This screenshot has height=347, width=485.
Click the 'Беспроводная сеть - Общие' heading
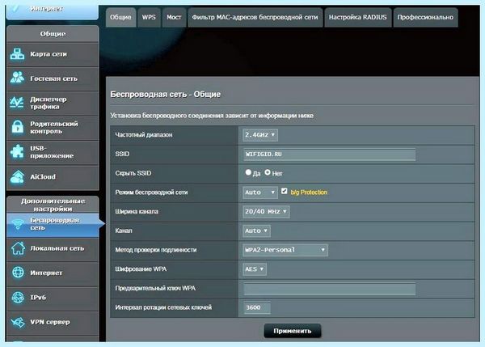click(x=166, y=94)
